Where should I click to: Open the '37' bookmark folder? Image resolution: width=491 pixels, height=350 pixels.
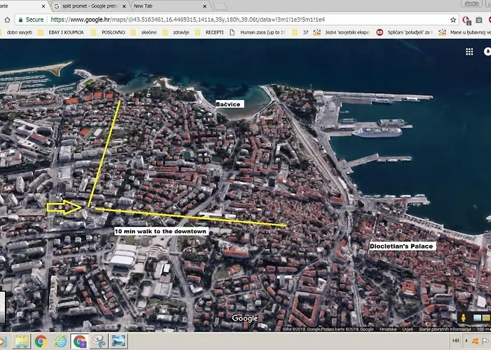[x=300, y=32]
